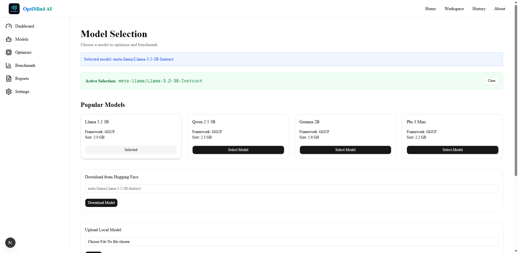
Task: Open the Next.js dev tools badge
Action: click(x=10, y=243)
